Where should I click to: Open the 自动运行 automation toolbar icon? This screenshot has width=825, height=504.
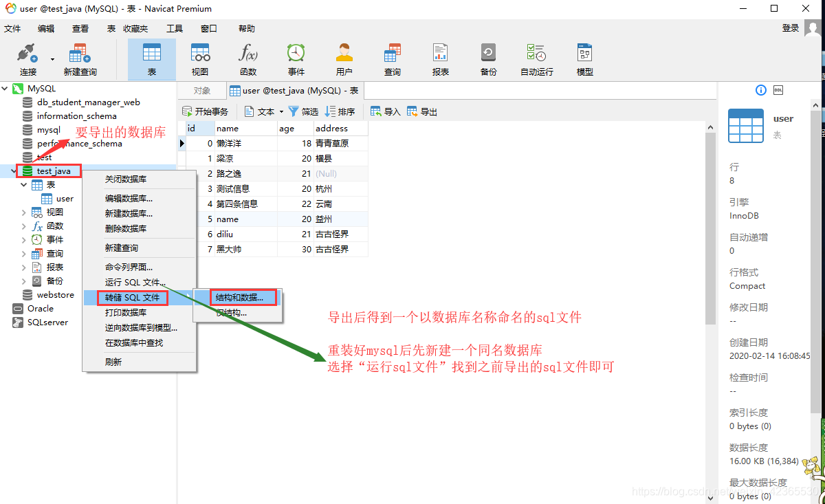click(537, 60)
